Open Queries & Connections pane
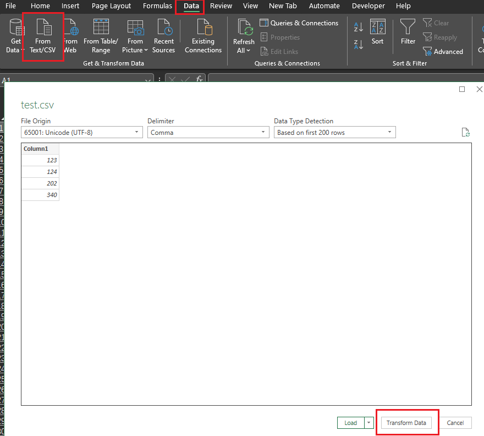 299,23
